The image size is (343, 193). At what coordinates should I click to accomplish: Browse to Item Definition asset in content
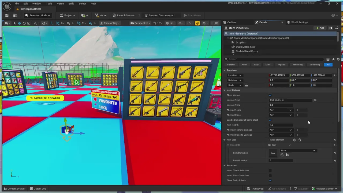tap(287, 155)
